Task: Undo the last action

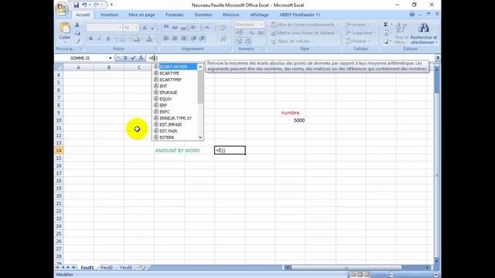Action: pyautogui.click(x=84, y=5)
